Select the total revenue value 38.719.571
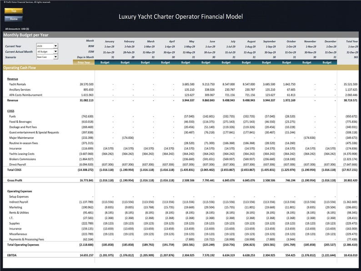This screenshot has height=271, width=361. point(351,100)
